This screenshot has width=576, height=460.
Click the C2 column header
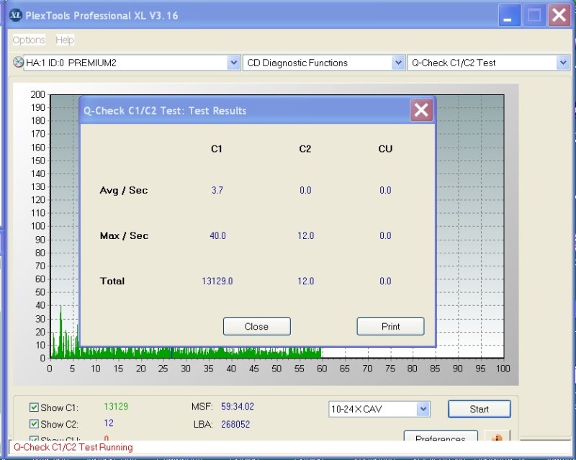click(x=305, y=149)
